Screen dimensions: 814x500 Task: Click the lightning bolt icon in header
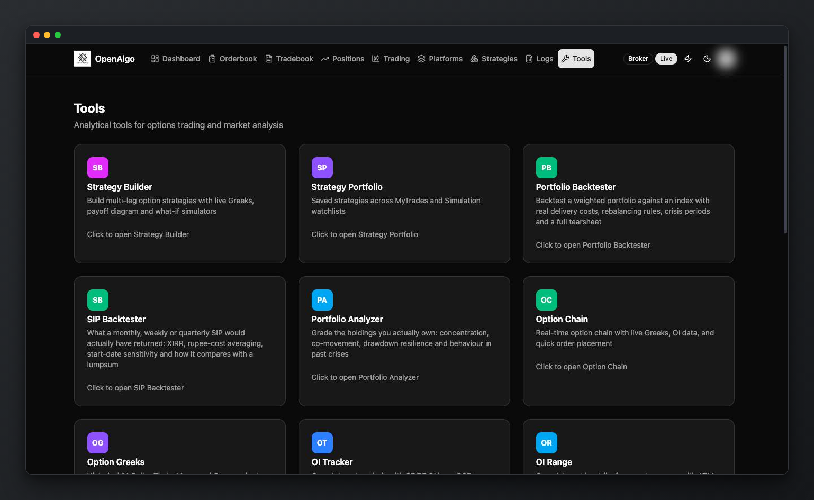click(x=688, y=59)
